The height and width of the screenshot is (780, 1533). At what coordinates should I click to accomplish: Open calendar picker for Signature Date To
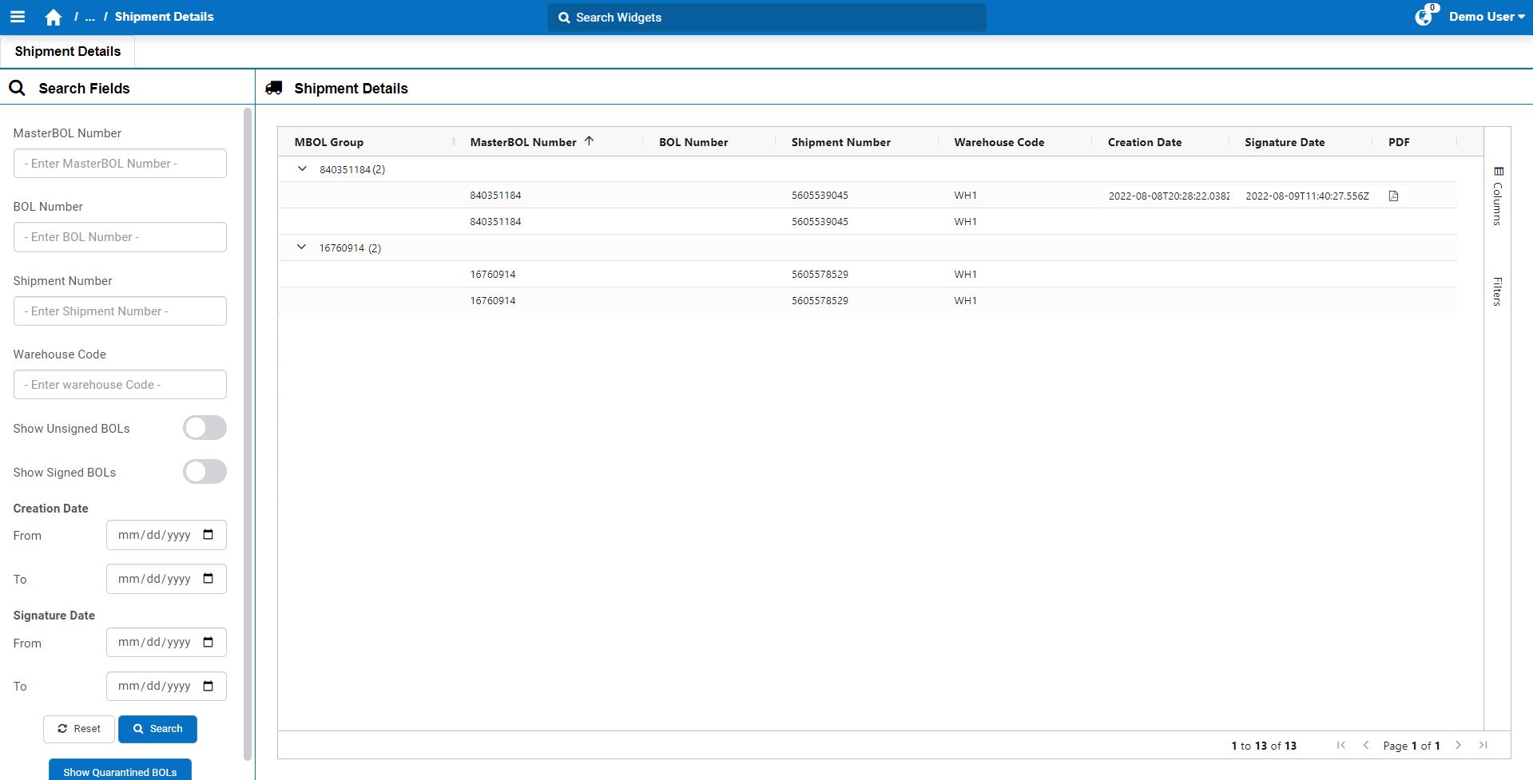[x=209, y=686]
